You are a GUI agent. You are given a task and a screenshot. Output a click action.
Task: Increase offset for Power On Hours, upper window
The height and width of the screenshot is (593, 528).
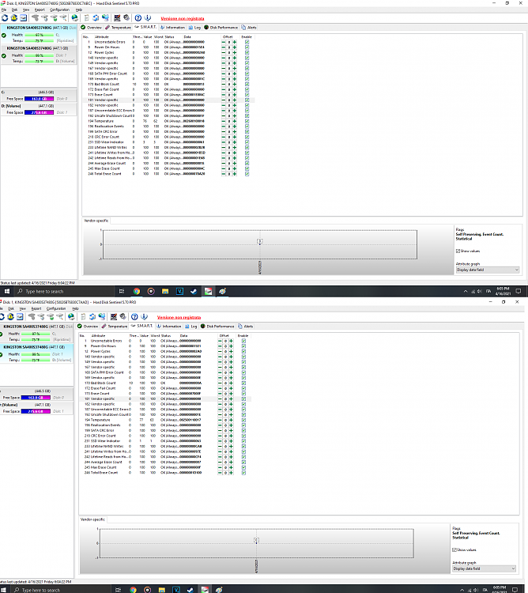(234, 47)
